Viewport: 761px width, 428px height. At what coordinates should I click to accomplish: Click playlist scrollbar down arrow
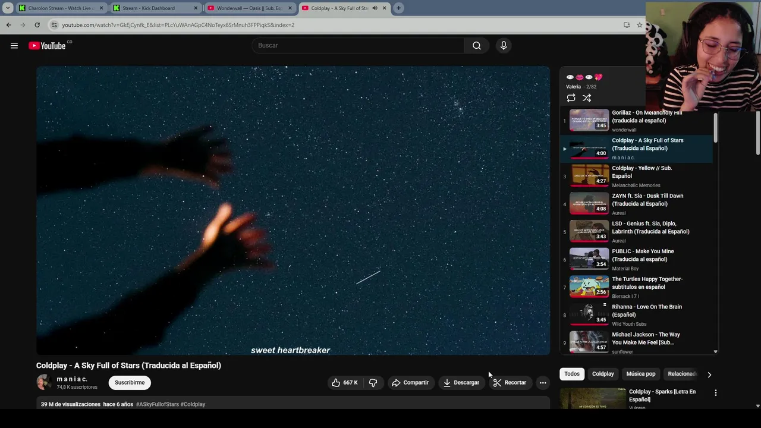[x=715, y=352]
